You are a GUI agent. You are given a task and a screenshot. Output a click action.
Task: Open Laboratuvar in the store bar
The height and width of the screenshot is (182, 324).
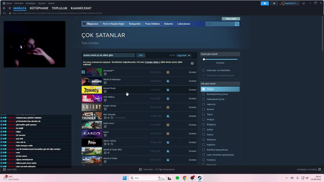(x=184, y=24)
